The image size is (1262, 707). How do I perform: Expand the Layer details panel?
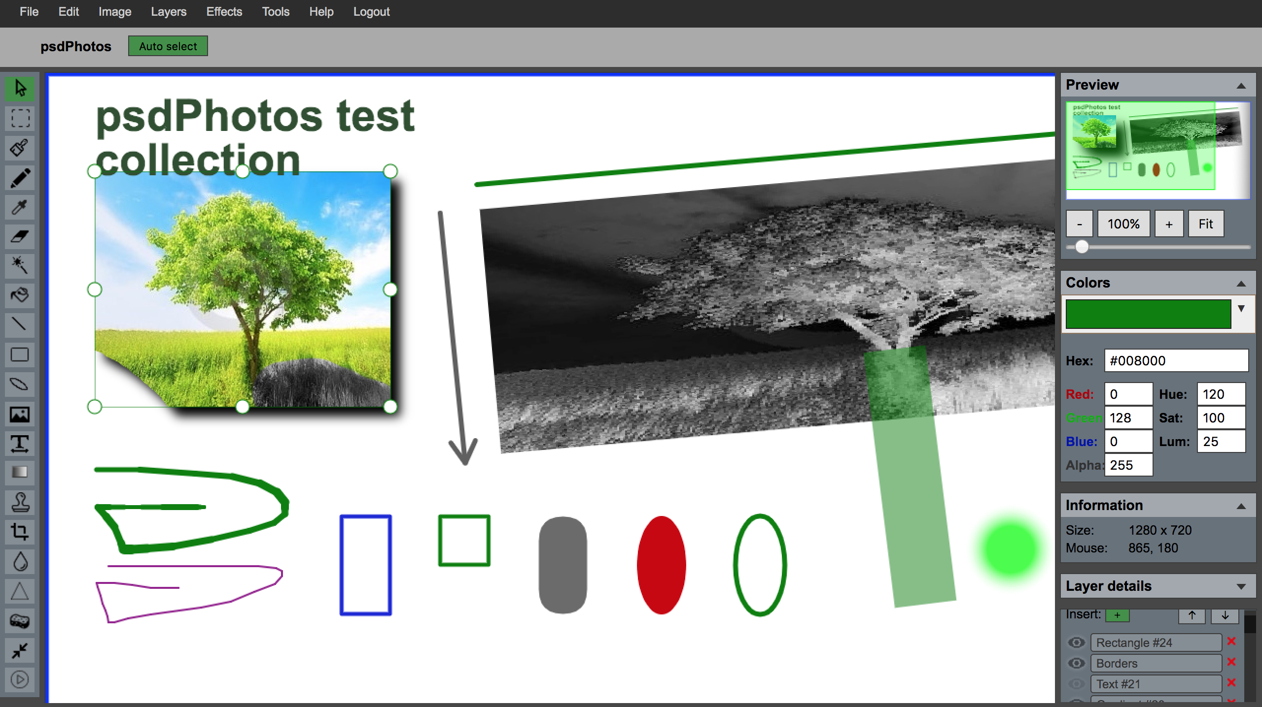(1241, 586)
